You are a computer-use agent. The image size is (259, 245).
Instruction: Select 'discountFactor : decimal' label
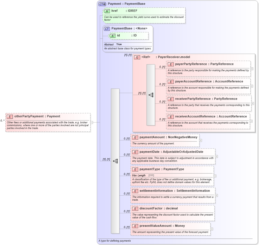coord(159,209)
